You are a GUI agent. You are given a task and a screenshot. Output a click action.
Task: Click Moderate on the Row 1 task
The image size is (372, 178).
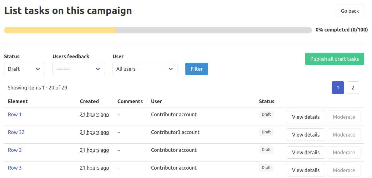(344, 117)
